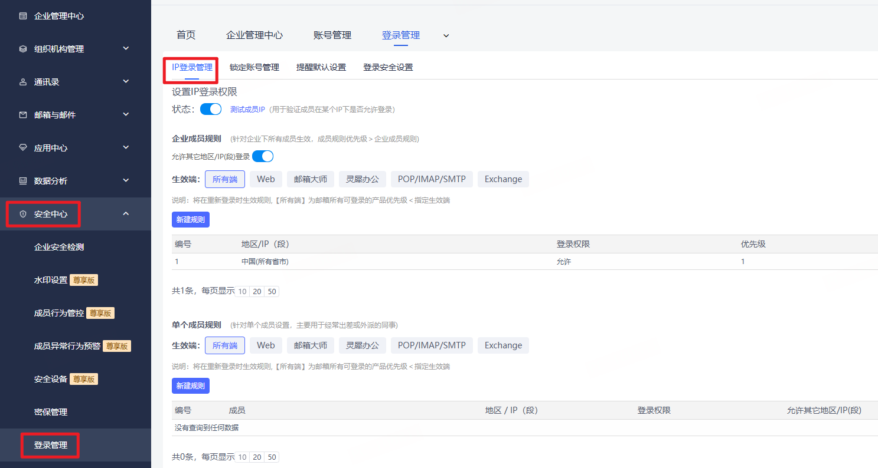Click the 通讯录 person icon
This screenshot has width=878, height=468.
[x=23, y=82]
